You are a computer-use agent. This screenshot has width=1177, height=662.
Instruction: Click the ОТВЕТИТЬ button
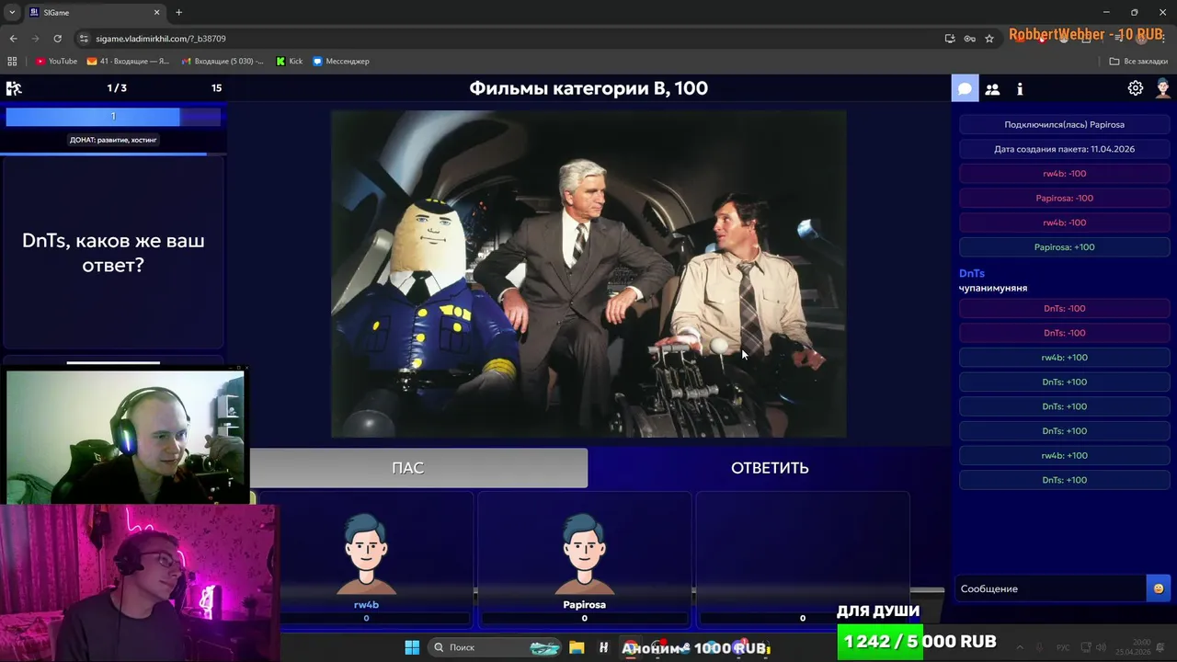coord(770,468)
